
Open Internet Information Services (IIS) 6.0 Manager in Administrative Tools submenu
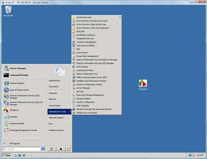pos(96,60)
